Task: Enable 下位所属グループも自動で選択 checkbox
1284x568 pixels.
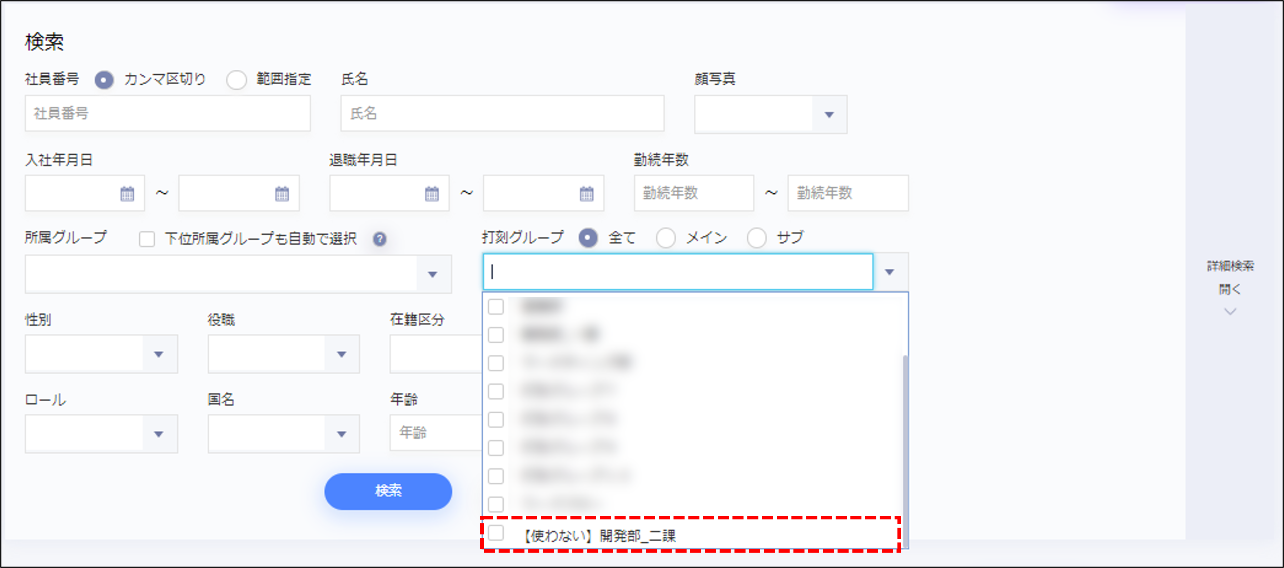Action: coord(147,239)
